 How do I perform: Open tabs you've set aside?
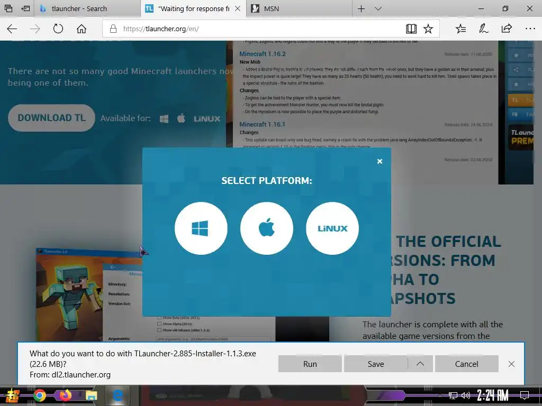pyautogui.click(x=8, y=8)
